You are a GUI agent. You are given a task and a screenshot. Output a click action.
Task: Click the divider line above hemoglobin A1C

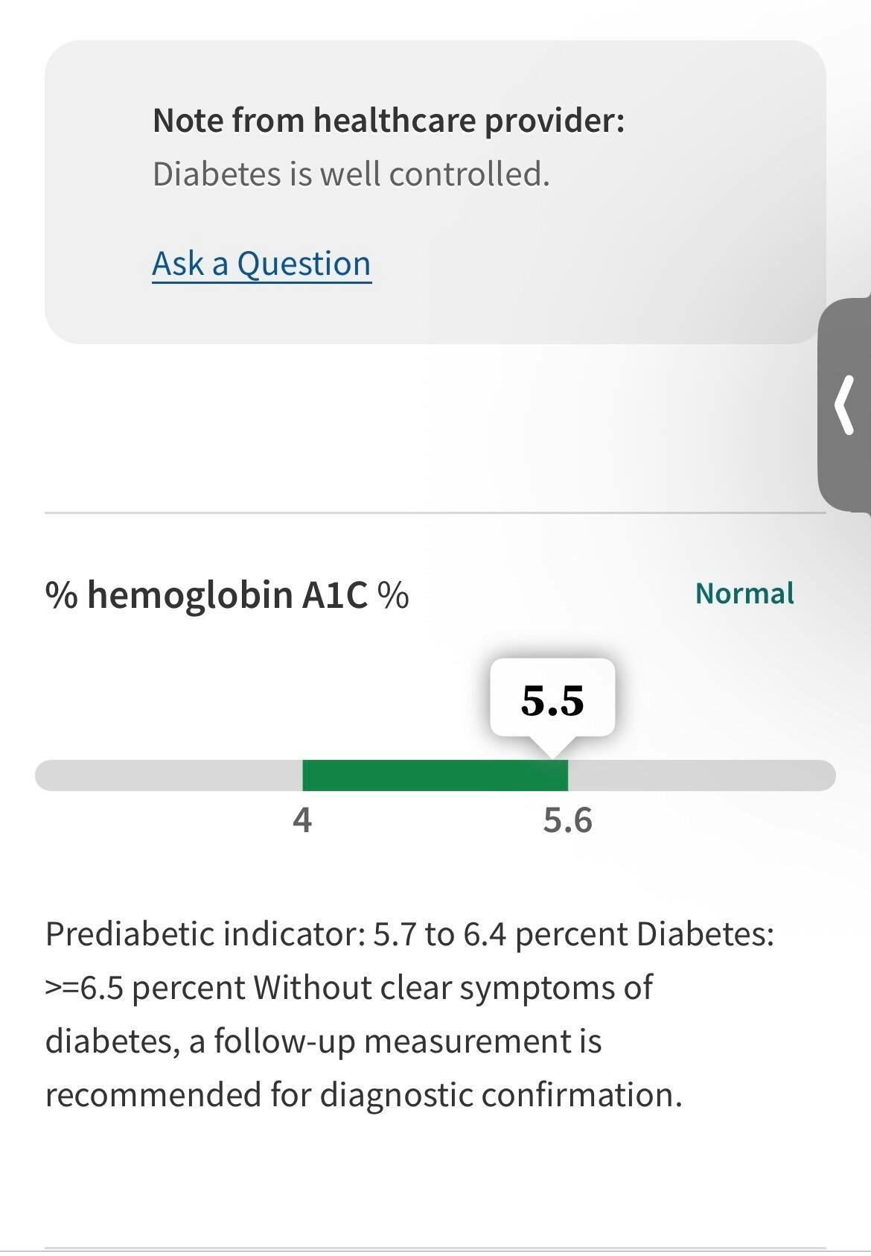[x=435, y=513]
